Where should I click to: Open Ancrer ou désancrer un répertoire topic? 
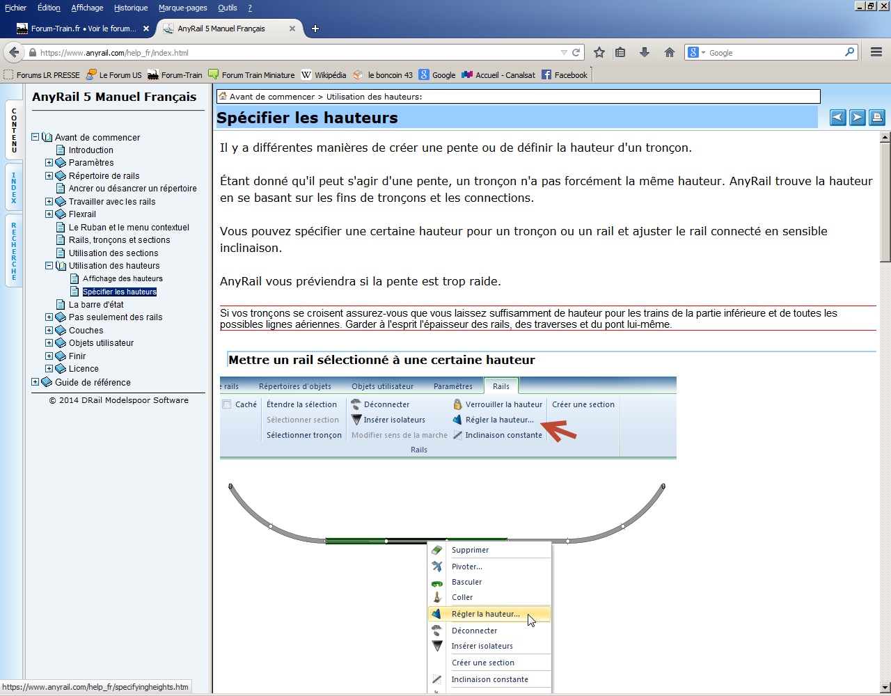click(x=132, y=189)
